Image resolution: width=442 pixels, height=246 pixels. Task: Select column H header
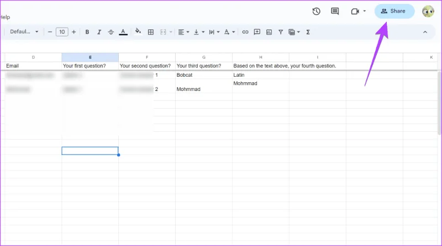261,57
